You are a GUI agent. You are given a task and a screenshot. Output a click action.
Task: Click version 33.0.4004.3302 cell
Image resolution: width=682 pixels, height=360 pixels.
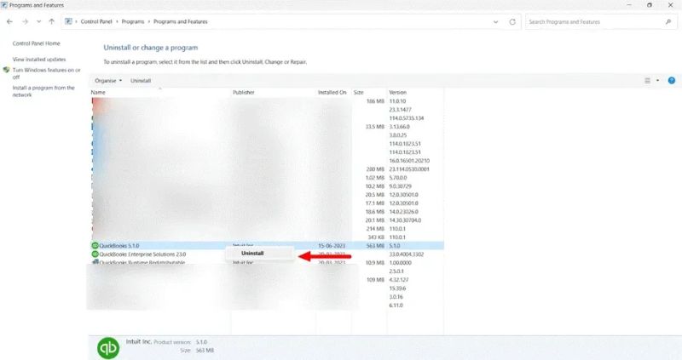[407, 254]
